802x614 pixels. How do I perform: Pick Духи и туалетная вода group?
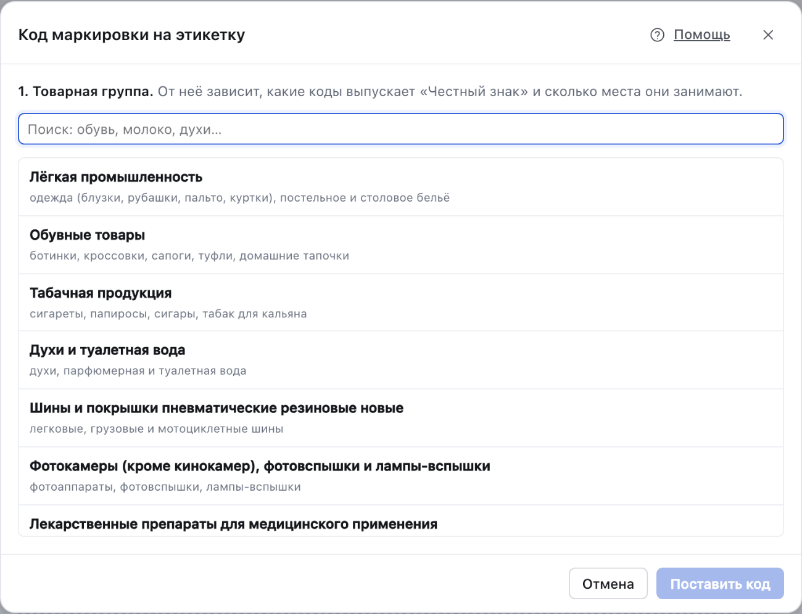point(401,360)
